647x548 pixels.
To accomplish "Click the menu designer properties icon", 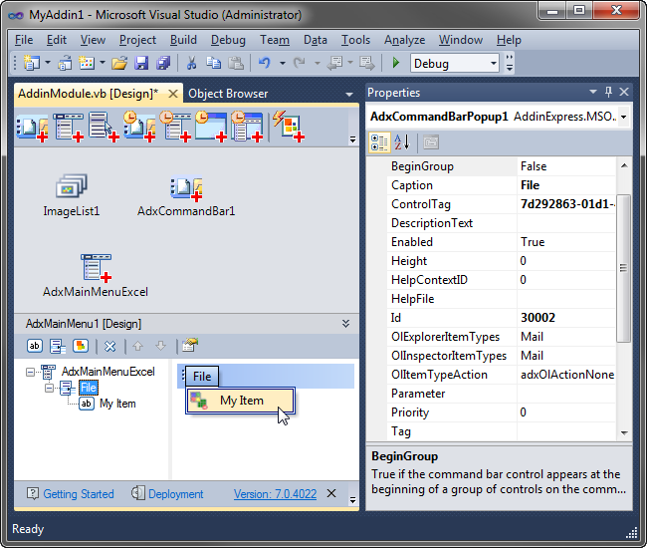I will coord(190,345).
